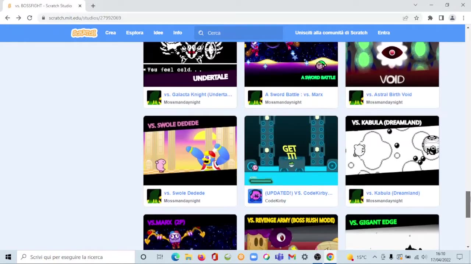Click the browser address bar URL
Image resolution: width=471 pixels, height=264 pixels.
[85, 18]
